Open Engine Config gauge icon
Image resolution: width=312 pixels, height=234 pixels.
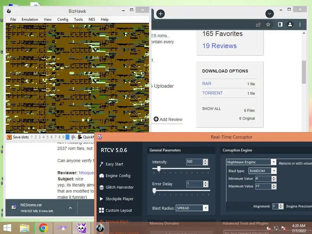[101, 176]
